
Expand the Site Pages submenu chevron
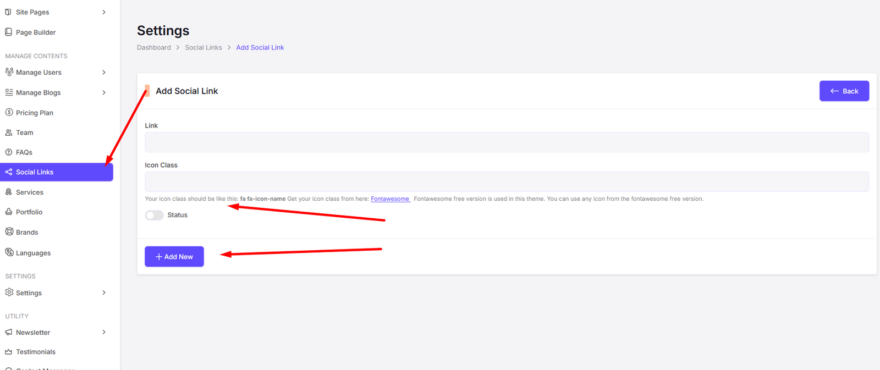point(104,12)
